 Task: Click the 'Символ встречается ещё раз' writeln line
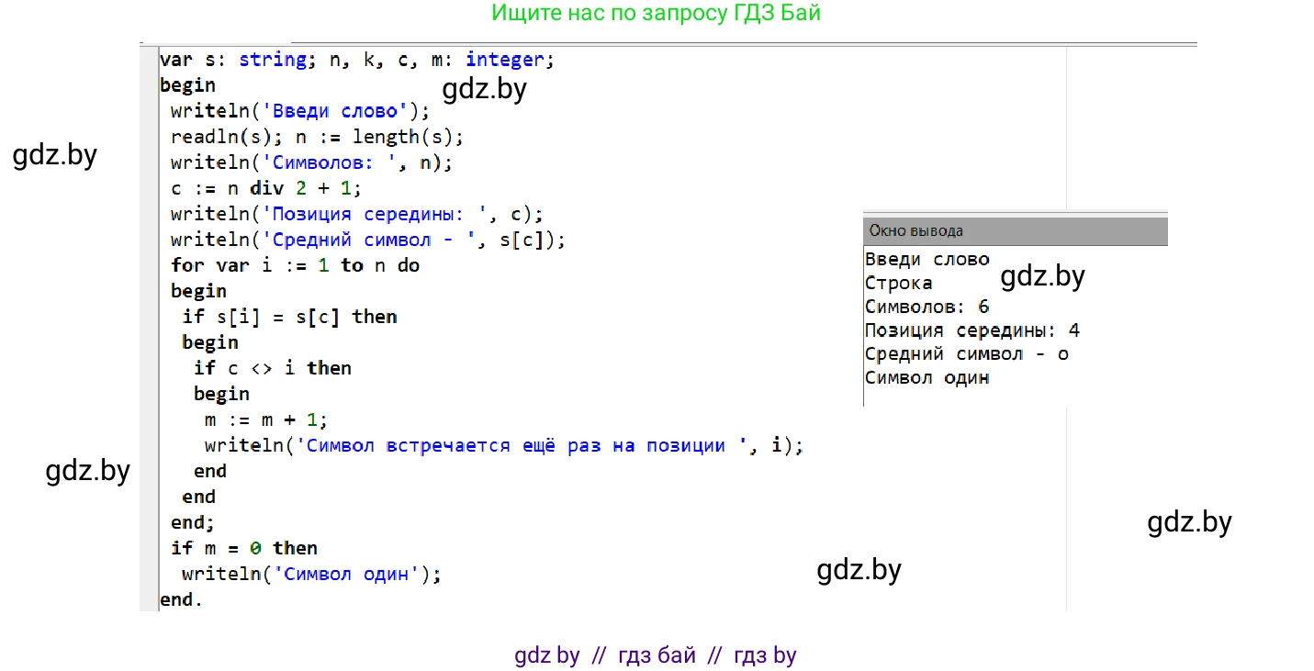click(503, 445)
